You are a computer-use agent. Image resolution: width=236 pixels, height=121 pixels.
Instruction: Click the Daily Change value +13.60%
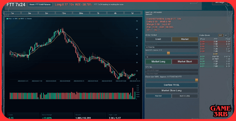click(x=47, y=118)
